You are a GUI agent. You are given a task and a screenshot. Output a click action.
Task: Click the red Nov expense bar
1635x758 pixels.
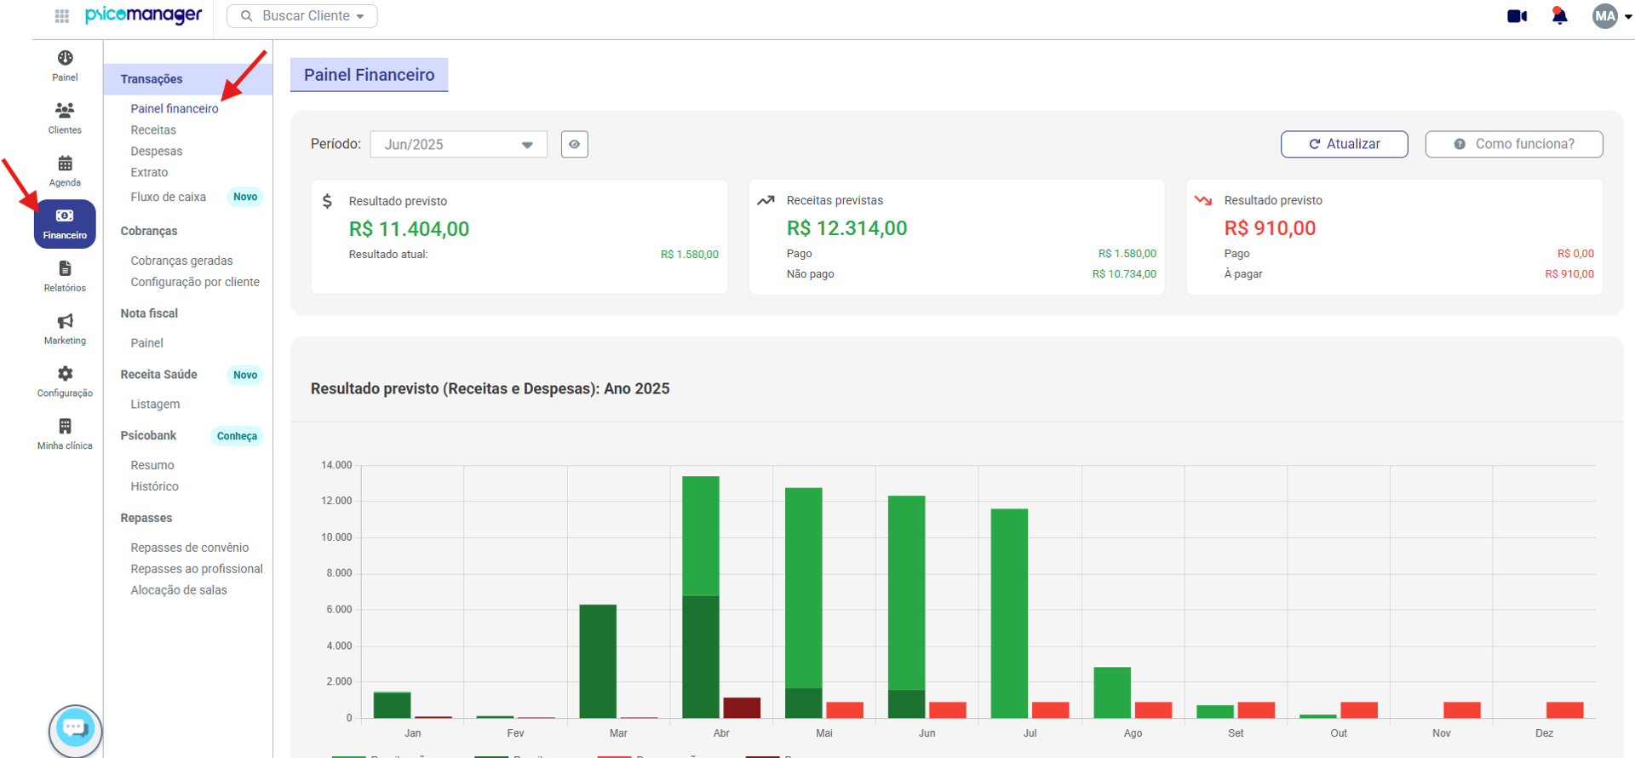(1462, 710)
